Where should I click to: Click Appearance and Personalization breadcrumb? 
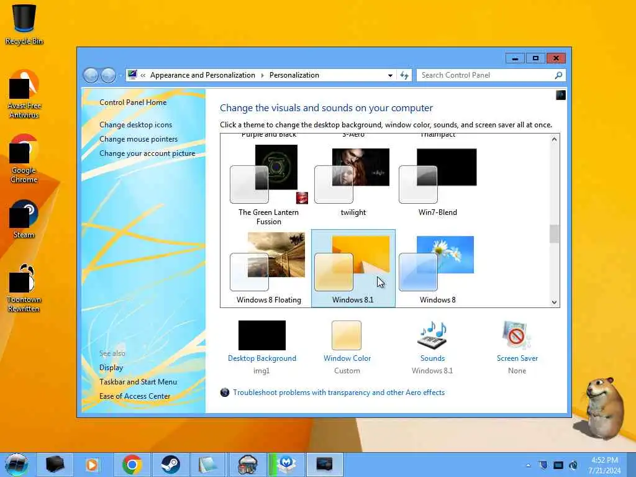pos(202,75)
